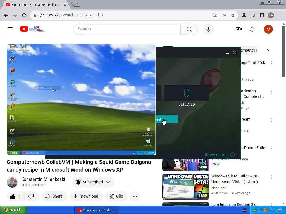Open options for "ngs That F*ck" video

coord(271,63)
